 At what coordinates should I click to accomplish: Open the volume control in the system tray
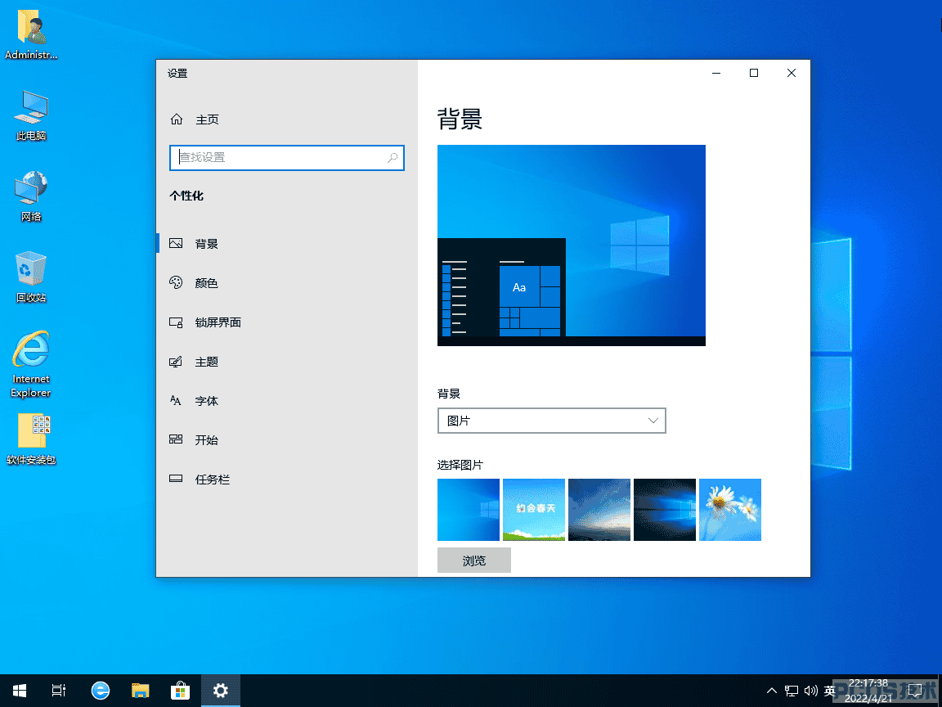811,691
